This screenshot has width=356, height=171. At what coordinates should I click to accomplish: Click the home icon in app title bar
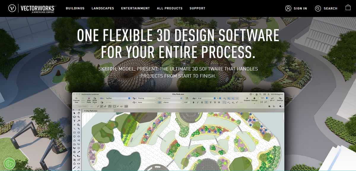coord(257,94)
